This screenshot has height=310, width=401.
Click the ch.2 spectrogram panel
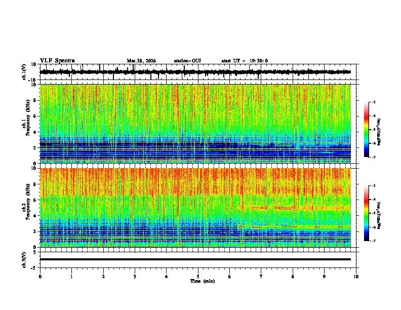coord(195,208)
